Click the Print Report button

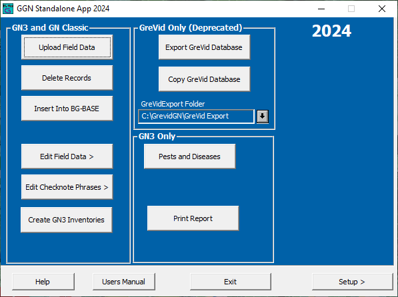[x=193, y=218]
